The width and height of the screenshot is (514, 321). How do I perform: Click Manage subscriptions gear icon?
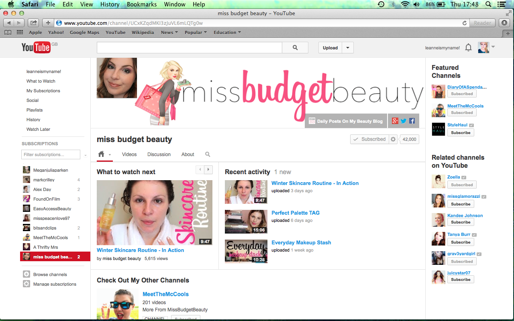click(x=27, y=284)
